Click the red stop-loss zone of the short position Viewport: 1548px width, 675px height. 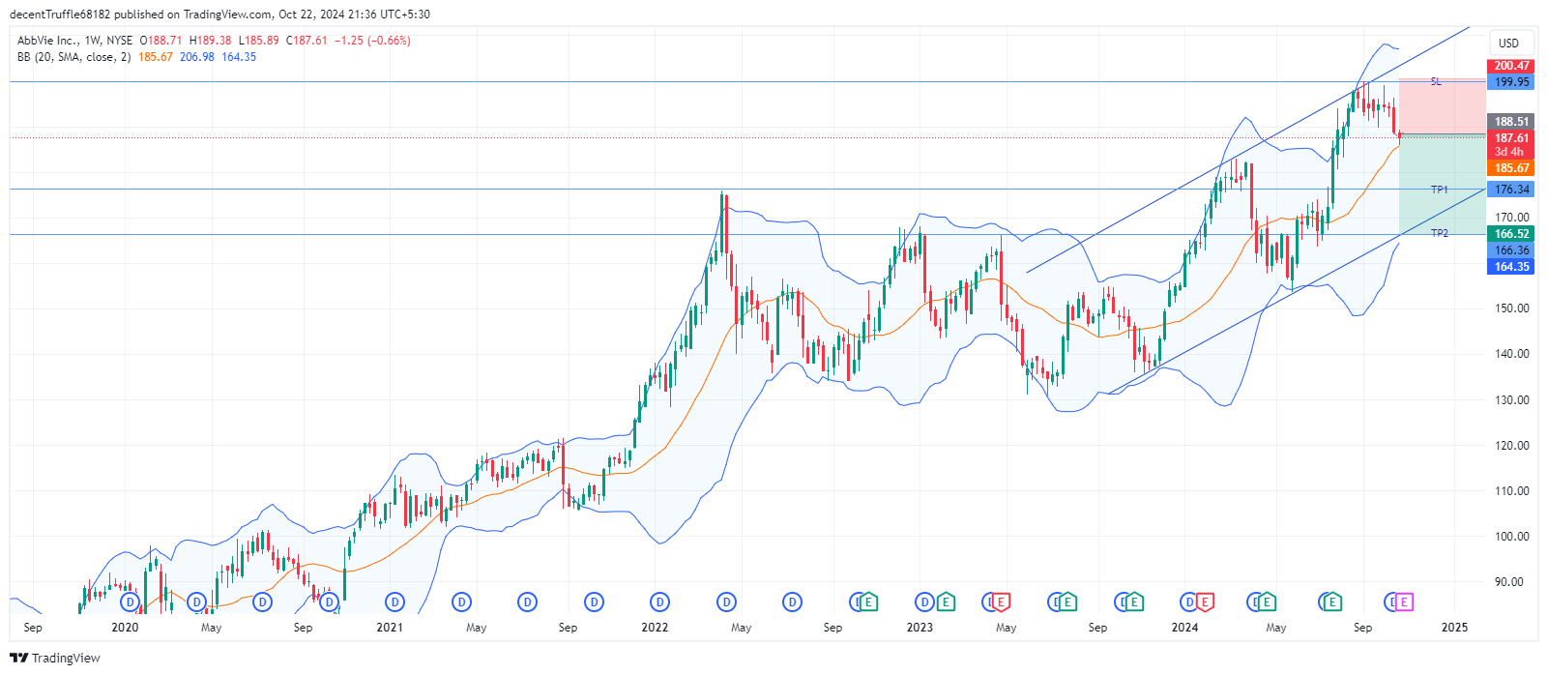coord(1442,106)
